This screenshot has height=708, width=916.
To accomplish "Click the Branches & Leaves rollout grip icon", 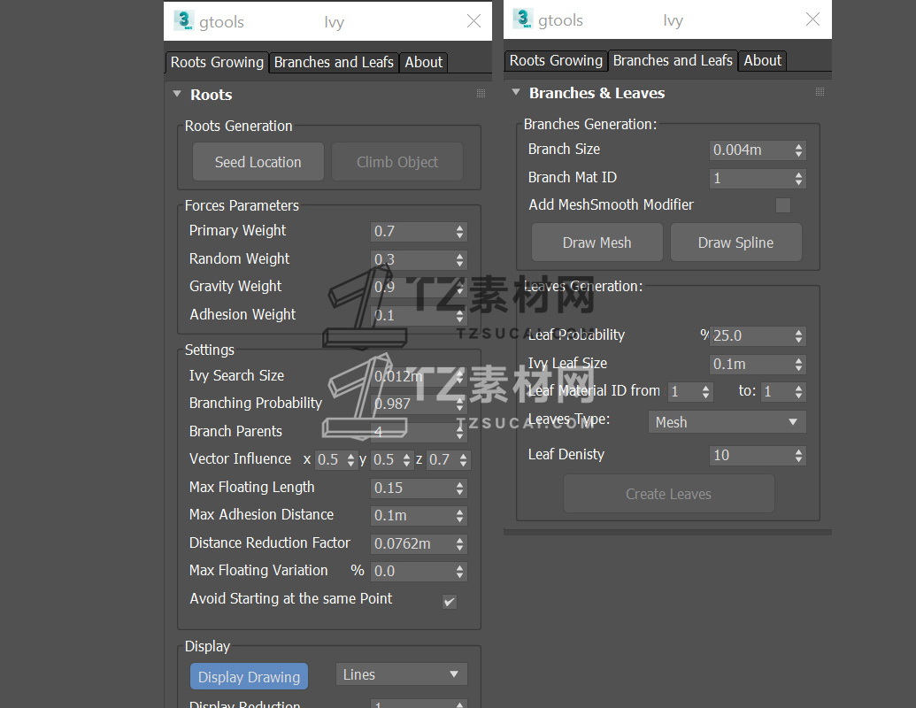I will tap(820, 92).
